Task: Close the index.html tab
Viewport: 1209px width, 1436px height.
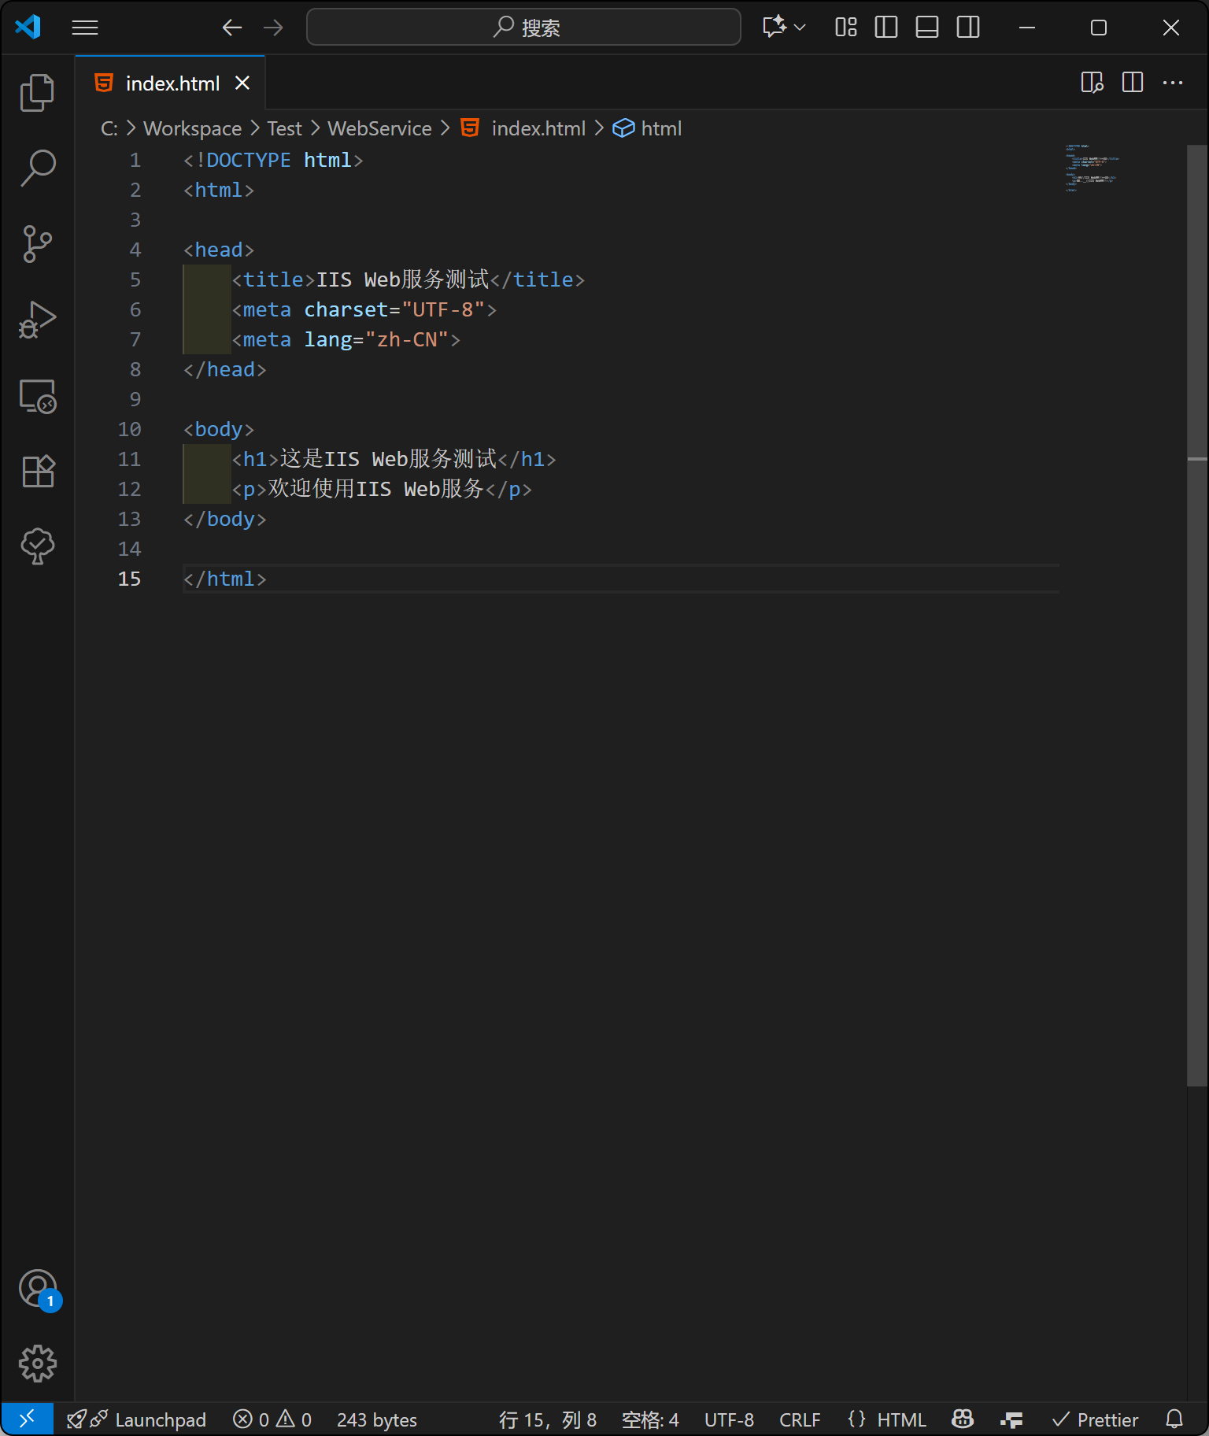Action: click(242, 83)
